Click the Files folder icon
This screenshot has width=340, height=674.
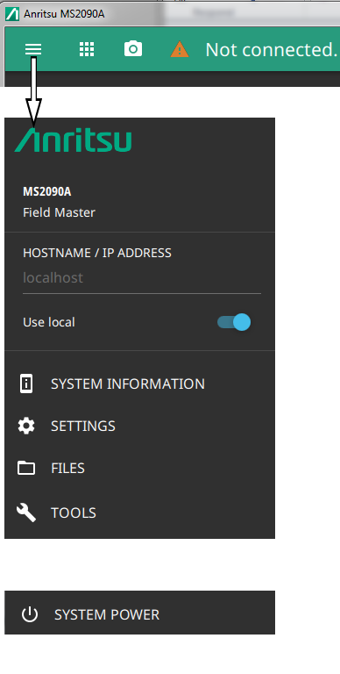pyautogui.click(x=26, y=468)
